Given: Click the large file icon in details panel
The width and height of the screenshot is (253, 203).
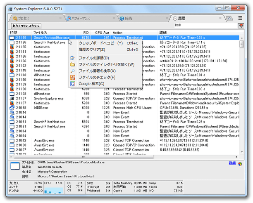Looking at the screenshot, I should pos(15,166).
